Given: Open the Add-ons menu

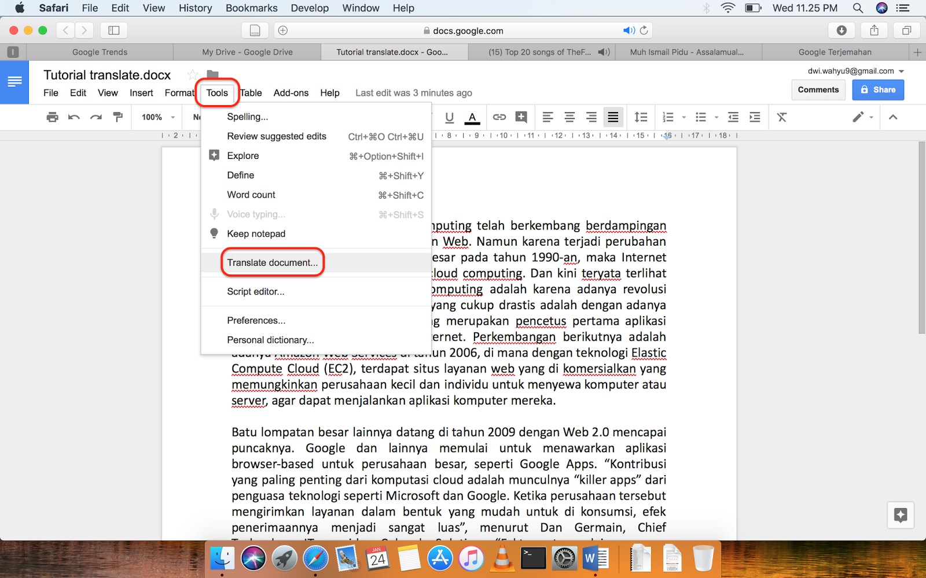Looking at the screenshot, I should pos(291,93).
